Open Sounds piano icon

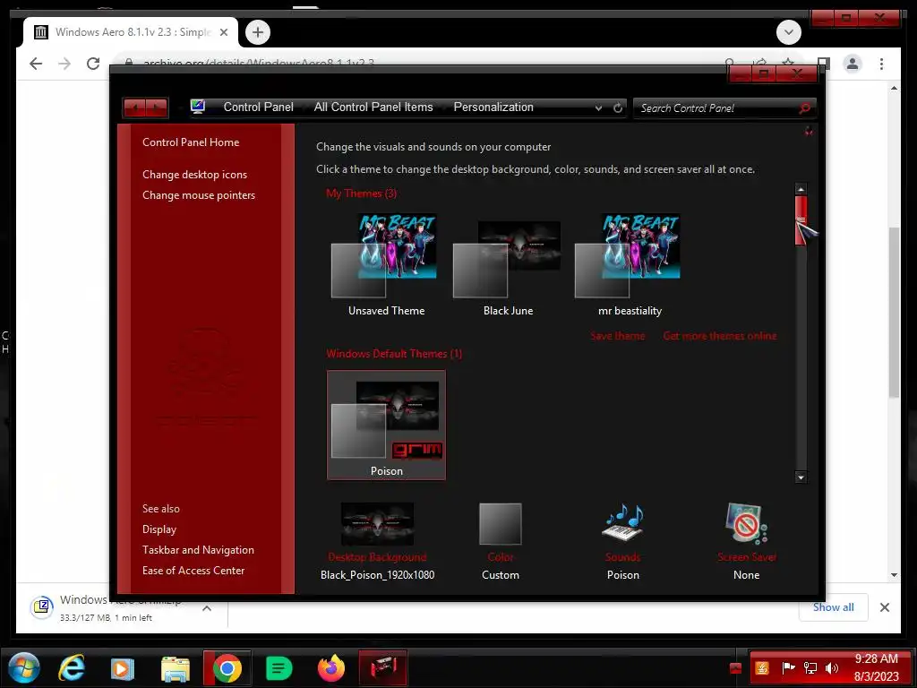tap(623, 522)
